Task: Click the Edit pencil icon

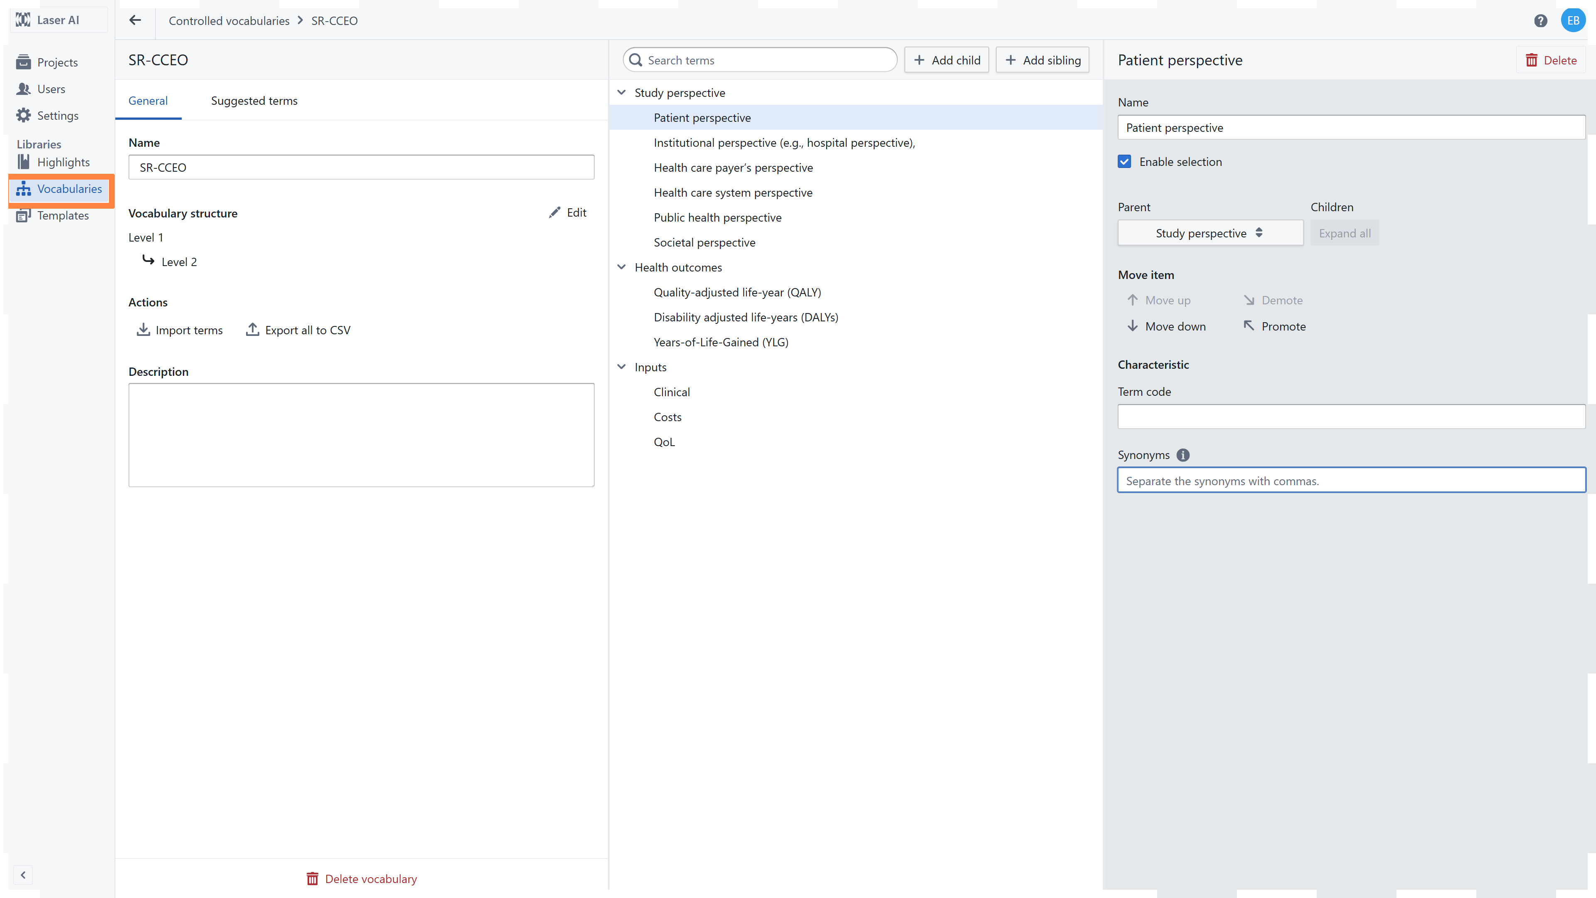Action: (554, 212)
